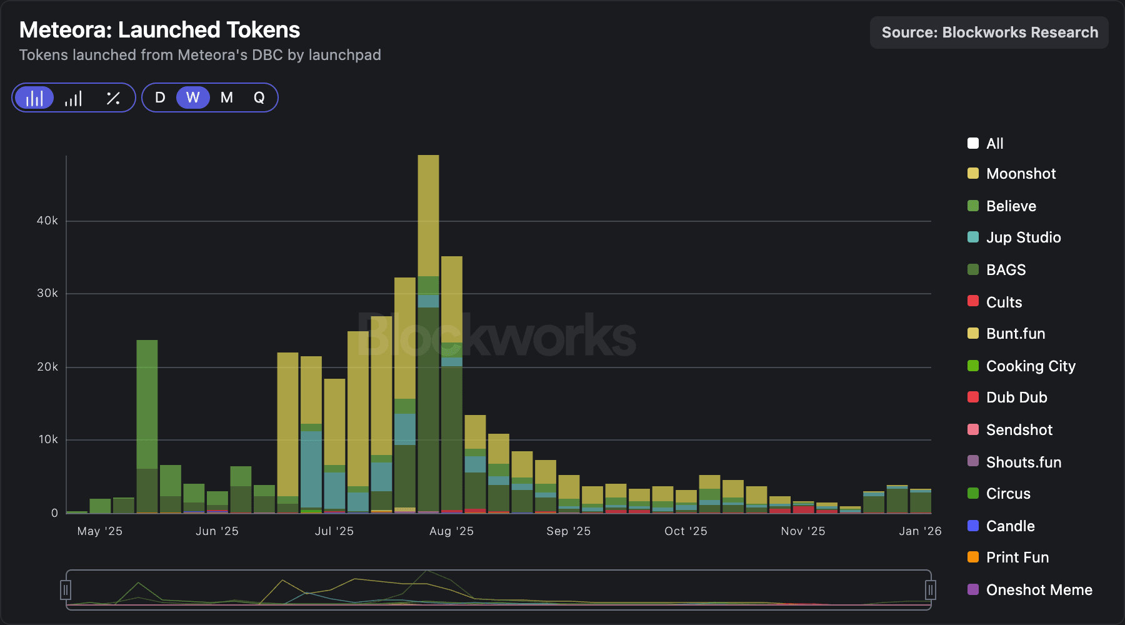The image size is (1125, 625).
Task: Click the Candle blue legend icon
Action: pyautogui.click(x=973, y=526)
